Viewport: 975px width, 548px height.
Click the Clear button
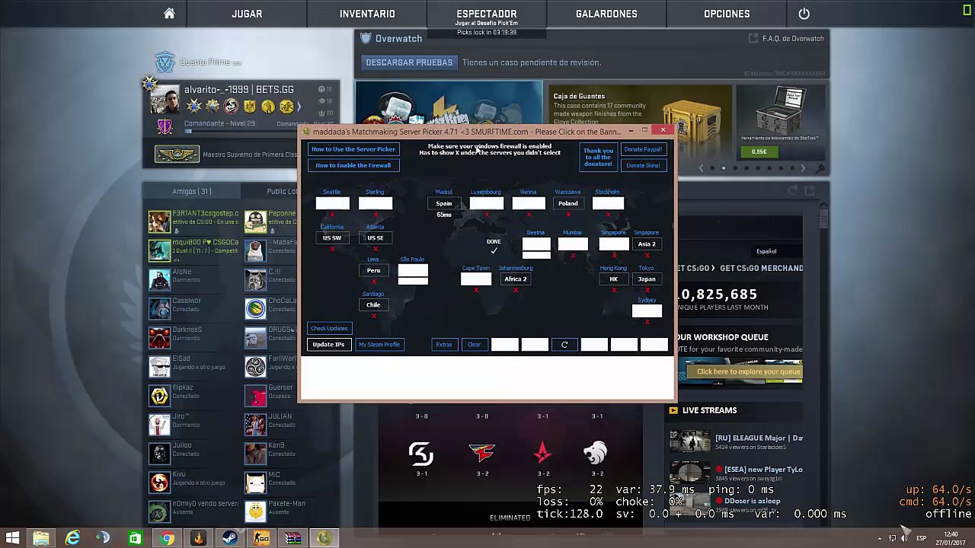point(474,345)
